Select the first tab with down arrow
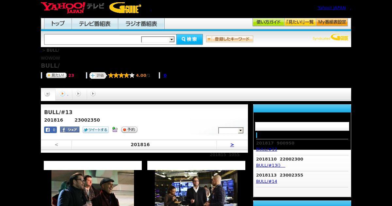The width and height of the screenshot is (392, 206). click(48, 94)
